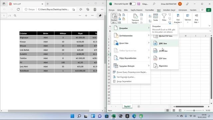Select the Sayfa1 sheet tab

(127, 106)
